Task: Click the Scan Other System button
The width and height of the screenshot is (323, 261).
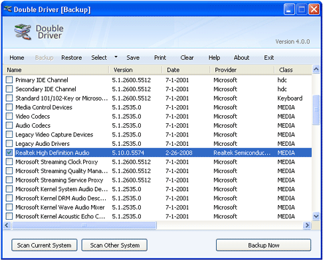Action: [114, 245]
